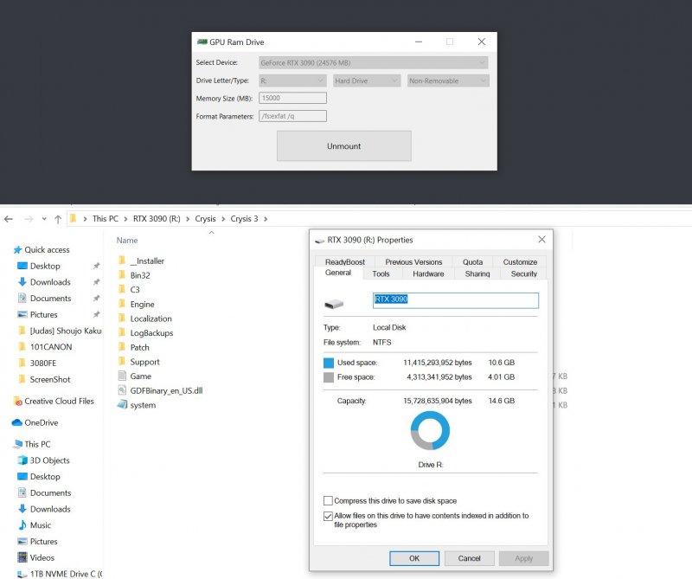Select the Patch folder

coord(139,347)
